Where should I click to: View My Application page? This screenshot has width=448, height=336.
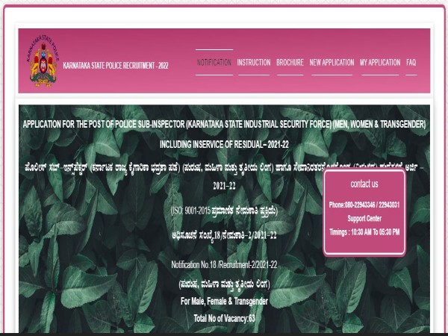tap(380, 63)
